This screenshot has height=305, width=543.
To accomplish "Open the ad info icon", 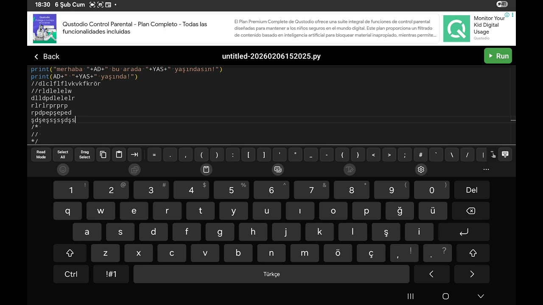I will click(x=507, y=15).
